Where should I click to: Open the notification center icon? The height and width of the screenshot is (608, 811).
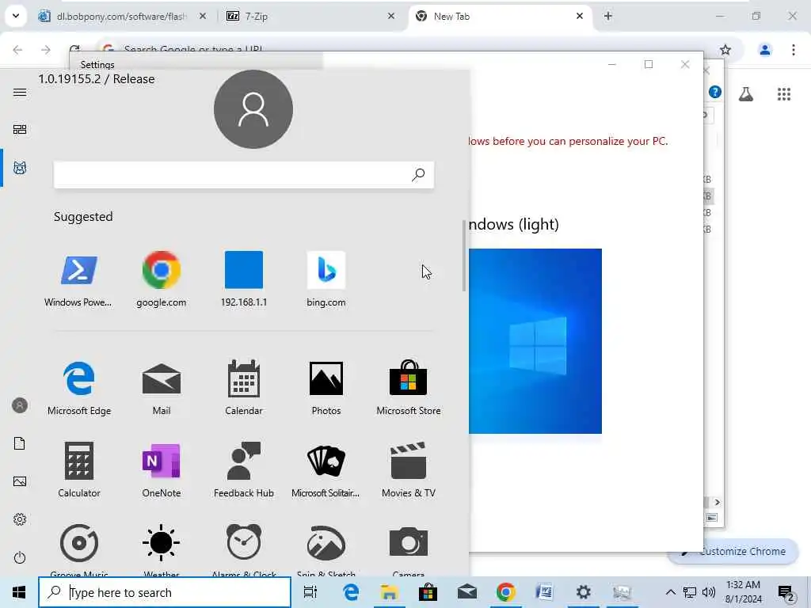pos(786,594)
